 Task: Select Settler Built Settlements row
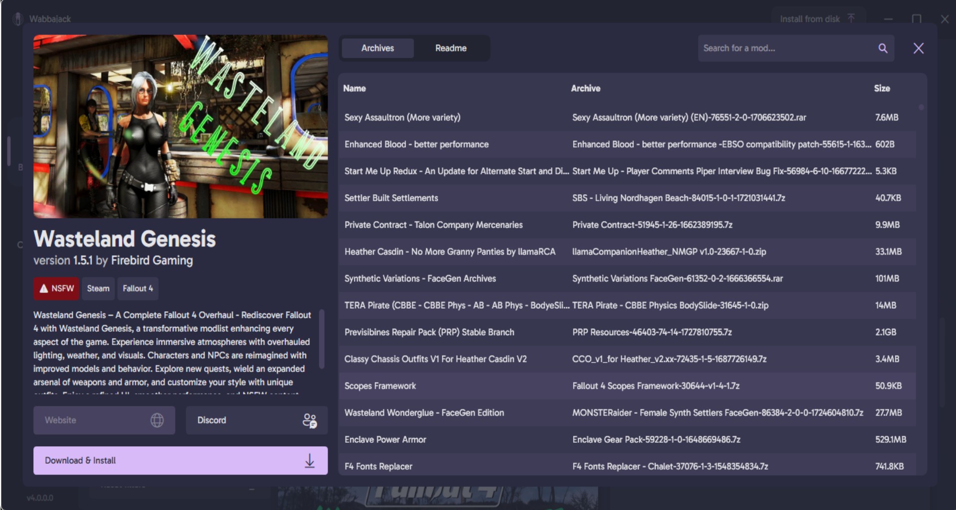point(627,198)
